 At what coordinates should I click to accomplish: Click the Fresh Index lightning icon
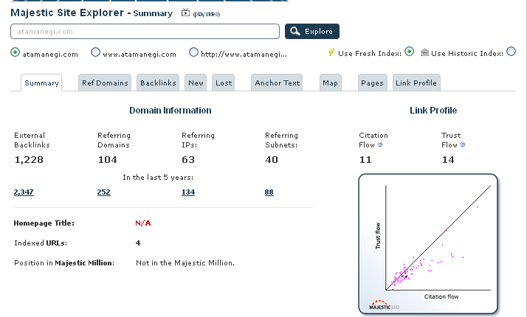click(331, 52)
